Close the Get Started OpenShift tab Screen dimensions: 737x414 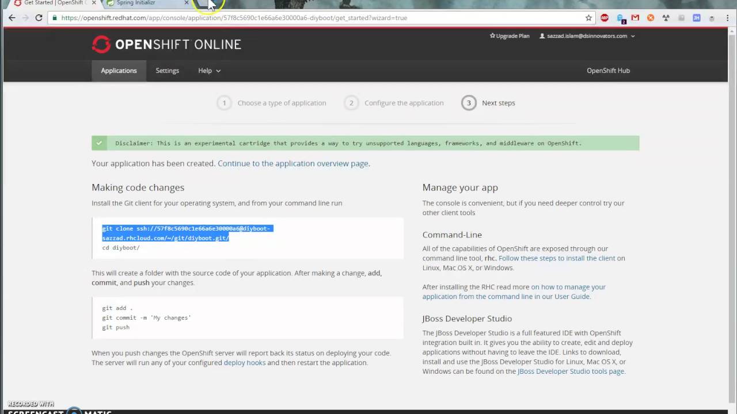tap(94, 3)
